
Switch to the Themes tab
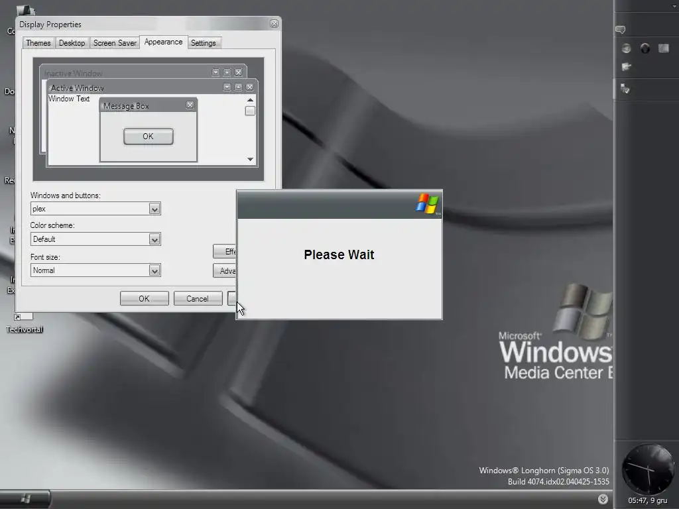point(38,43)
